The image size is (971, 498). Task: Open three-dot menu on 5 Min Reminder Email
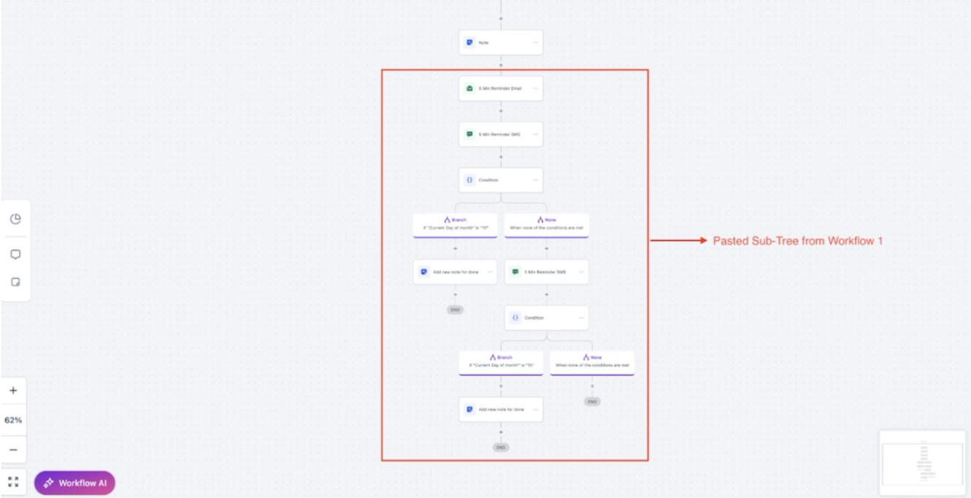[535, 88]
